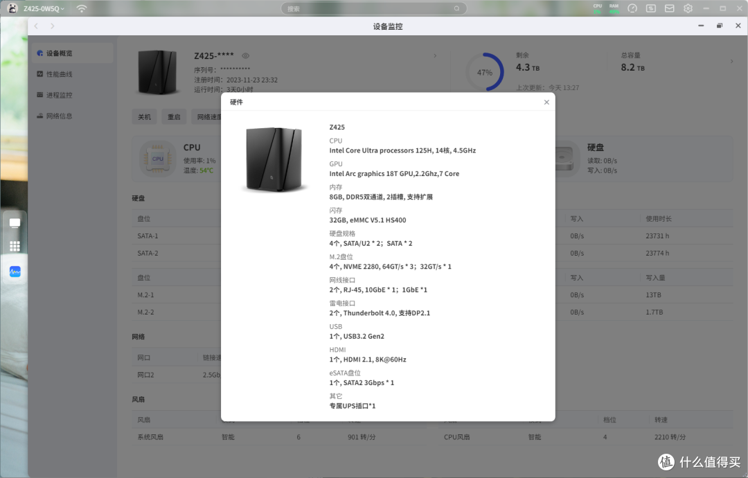This screenshot has height=478, width=748.
Task: Click the CPU风扇 fan row
Action: pos(586,437)
